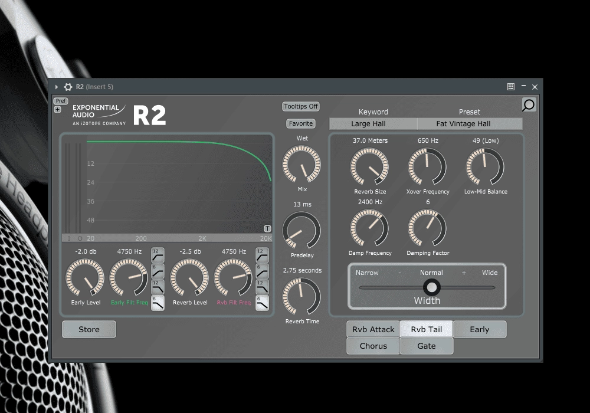590x413 pixels.
Task: Toggle the T marker on the EQ graph
Action: click(x=267, y=228)
